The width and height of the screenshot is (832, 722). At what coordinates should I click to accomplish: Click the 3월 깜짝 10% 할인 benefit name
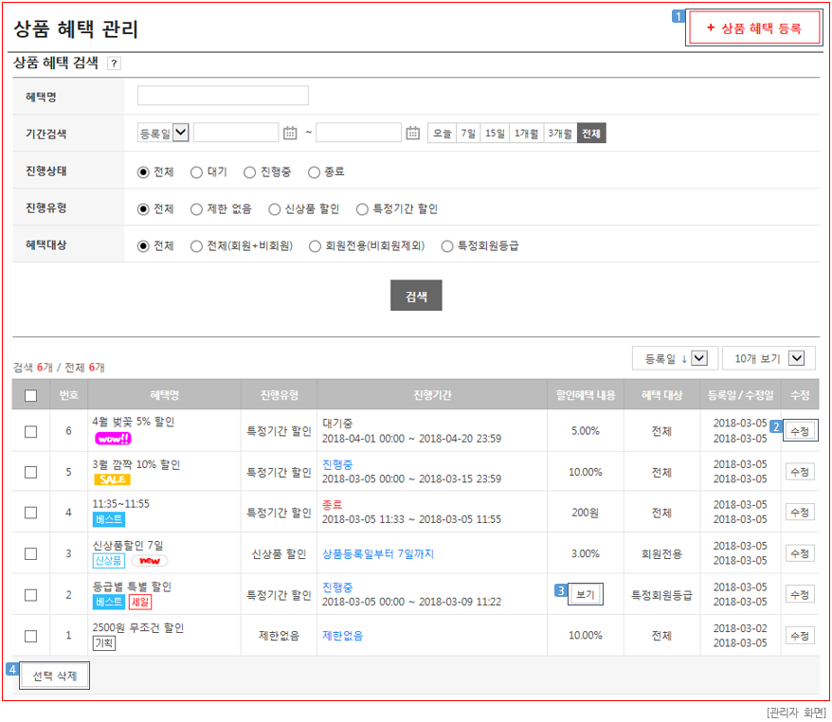(x=136, y=464)
